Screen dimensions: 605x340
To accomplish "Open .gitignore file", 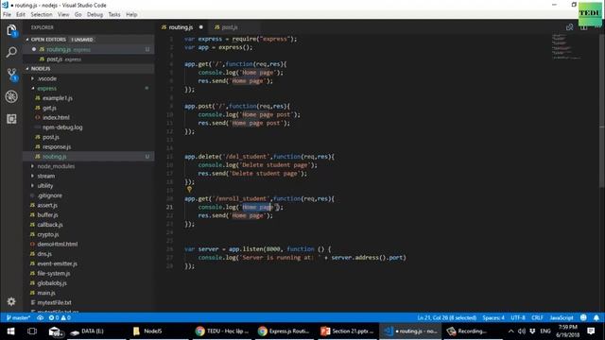I will (49, 195).
